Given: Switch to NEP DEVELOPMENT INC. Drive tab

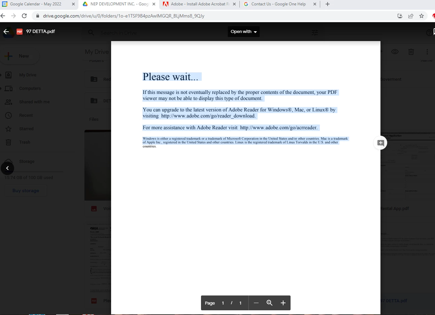Looking at the screenshot, I should coord(119,4).
